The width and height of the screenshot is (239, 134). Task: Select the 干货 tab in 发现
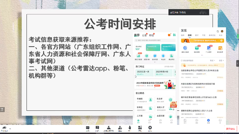point(204,35)
